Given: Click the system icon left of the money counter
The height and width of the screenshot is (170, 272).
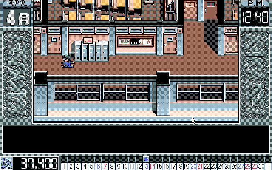Looking at the screenshot, I should pos(6,163).
